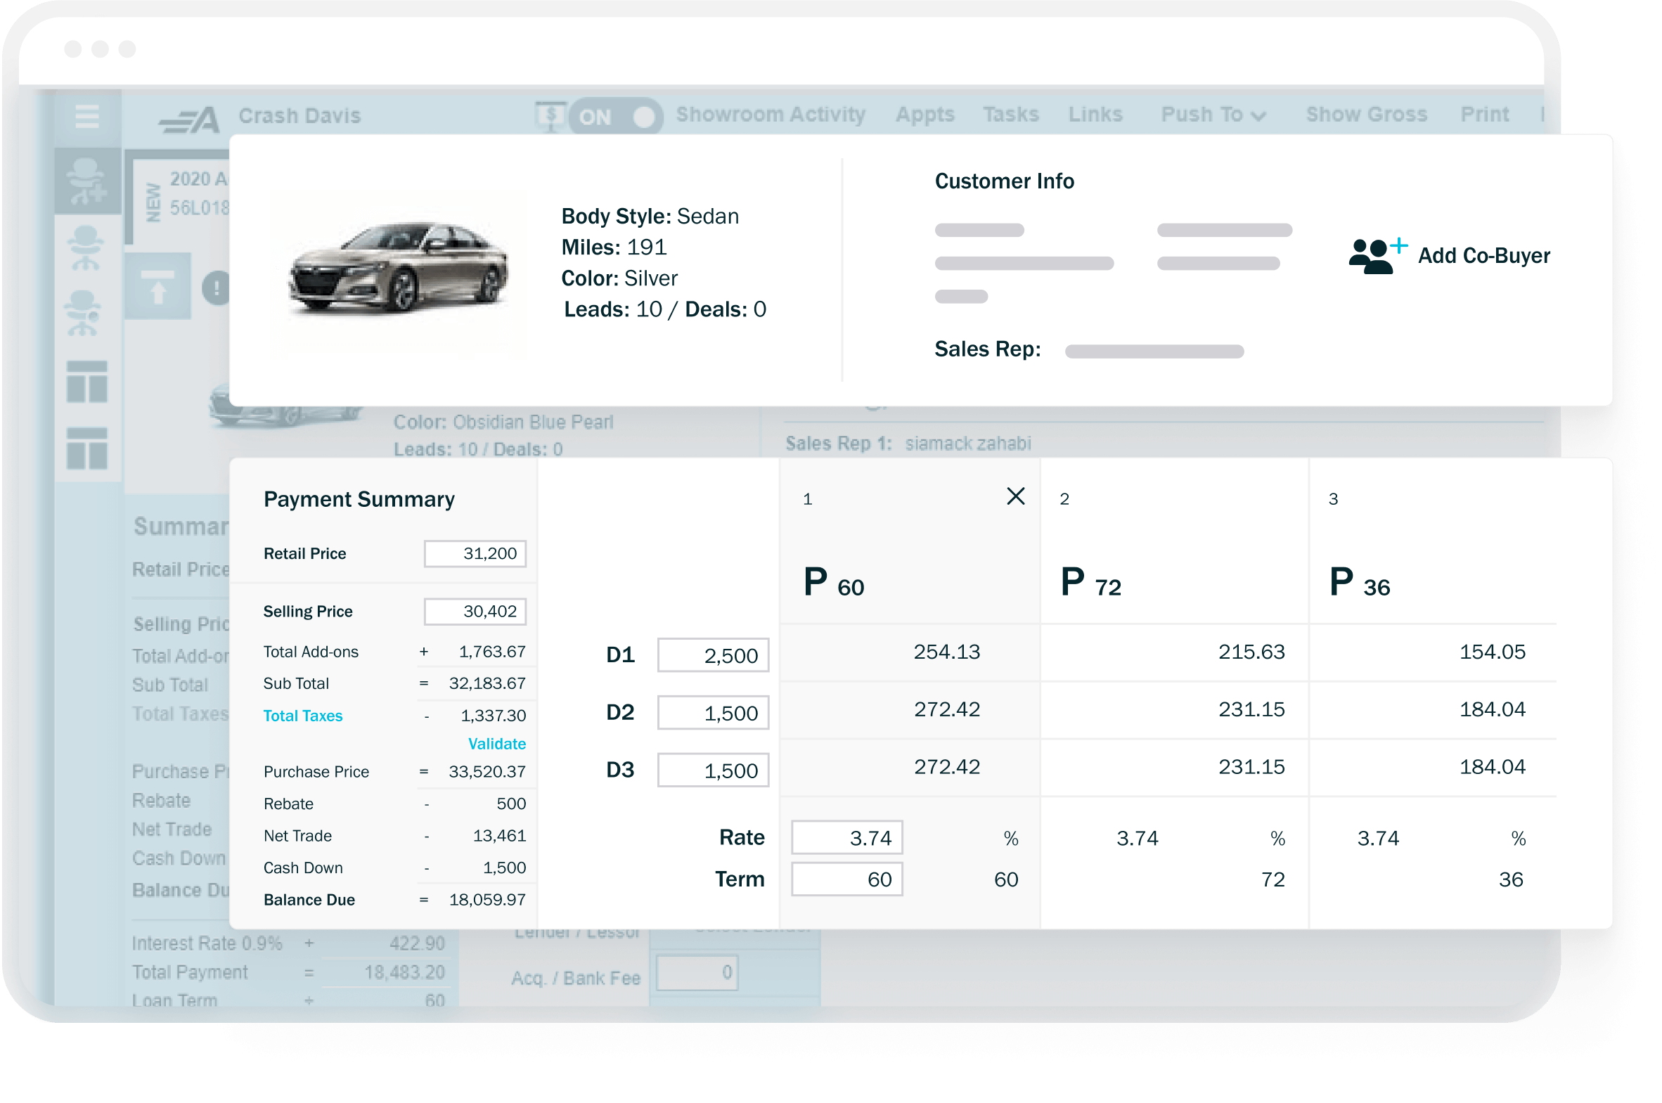The height and width of the screenshot is (1103, 1662).
Task: Select the third chair icon in sidebar
Action: [83, 314]
